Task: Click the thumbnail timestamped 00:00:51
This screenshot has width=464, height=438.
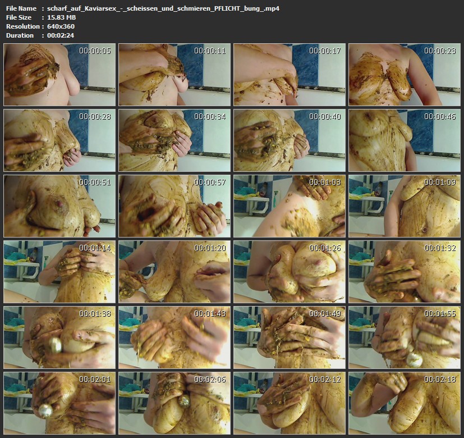Action: pos(59,206)
